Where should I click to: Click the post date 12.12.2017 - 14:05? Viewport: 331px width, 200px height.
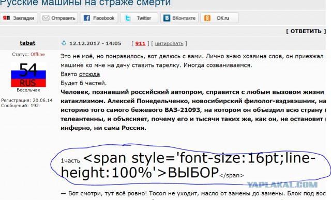[95, 43]
